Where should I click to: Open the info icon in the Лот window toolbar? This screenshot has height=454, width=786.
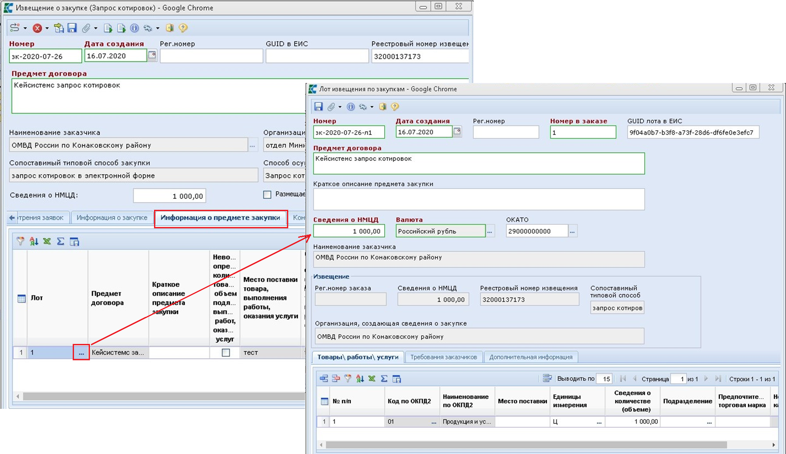click(x=351, y=107)
